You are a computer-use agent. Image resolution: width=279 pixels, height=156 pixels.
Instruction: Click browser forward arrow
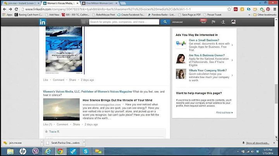[x=10, y=9]
